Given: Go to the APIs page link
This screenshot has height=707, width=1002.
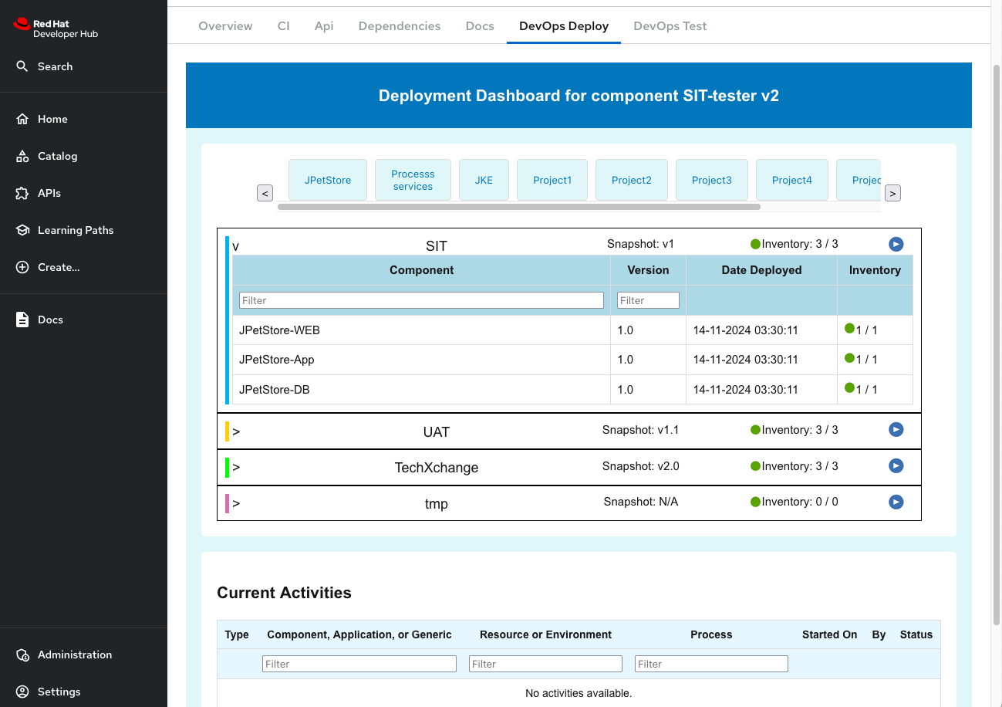Looking at the screenshot, I should pos(49,193).
